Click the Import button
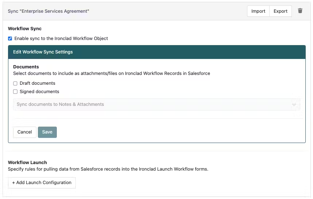Viewport: 313px width, 199px height. pos(258,11)
